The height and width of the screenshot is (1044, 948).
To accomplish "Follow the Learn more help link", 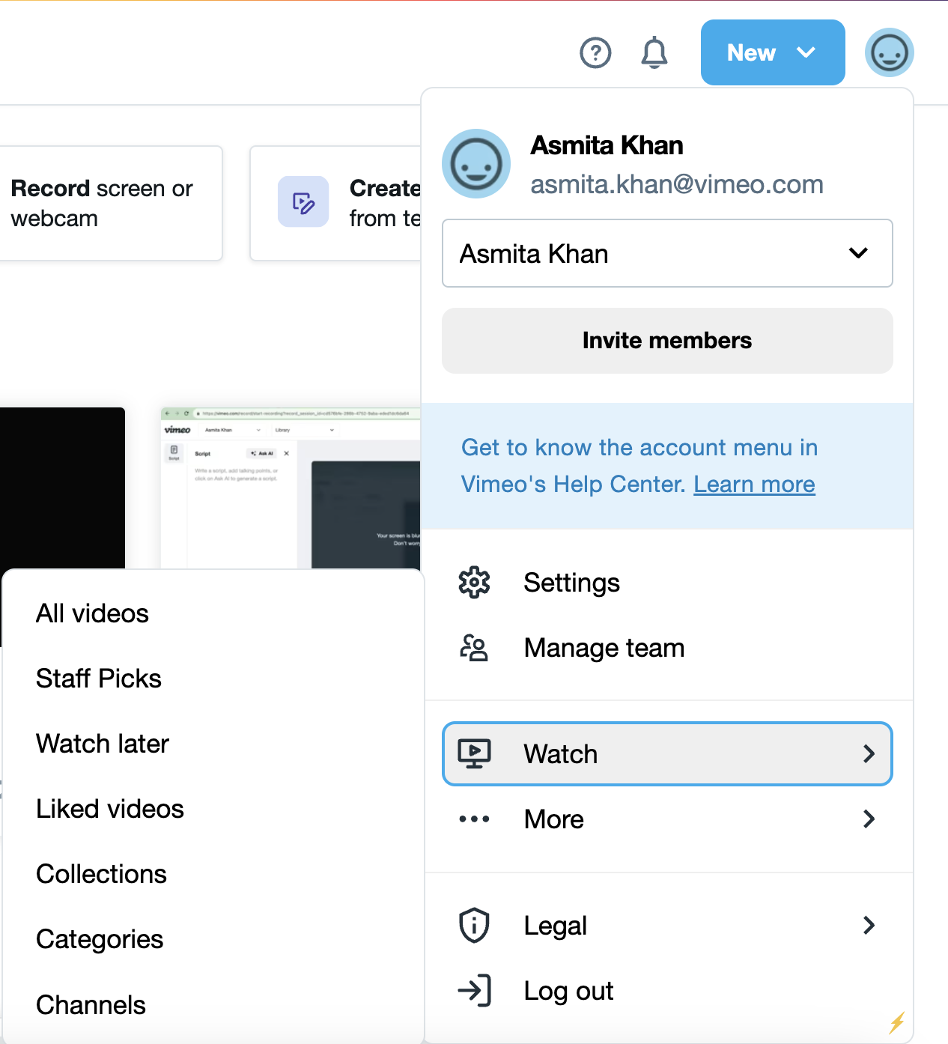I will pyautogui.click(x=754, y=485).
